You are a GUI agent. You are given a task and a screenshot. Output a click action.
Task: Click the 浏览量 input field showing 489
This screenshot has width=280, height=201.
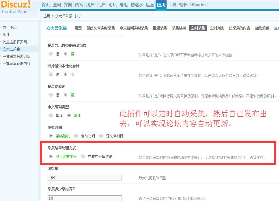tap(85, 178)
